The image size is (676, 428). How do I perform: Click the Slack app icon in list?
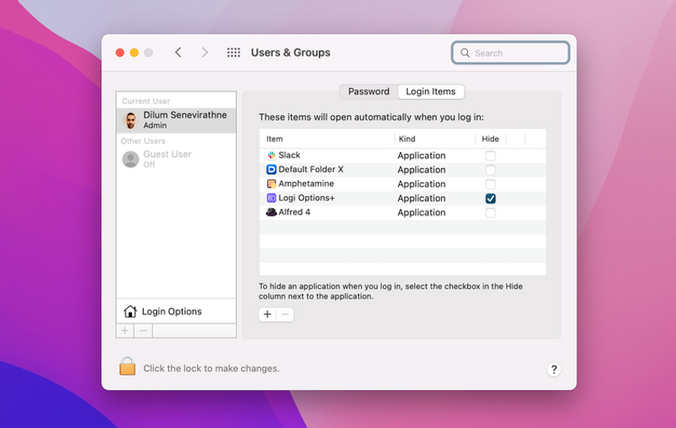271,156
